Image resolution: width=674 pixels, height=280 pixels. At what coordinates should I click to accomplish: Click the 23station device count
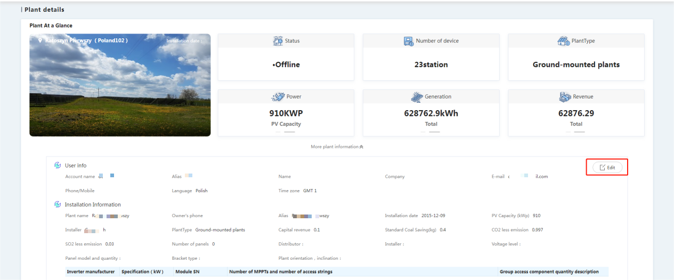431,64
